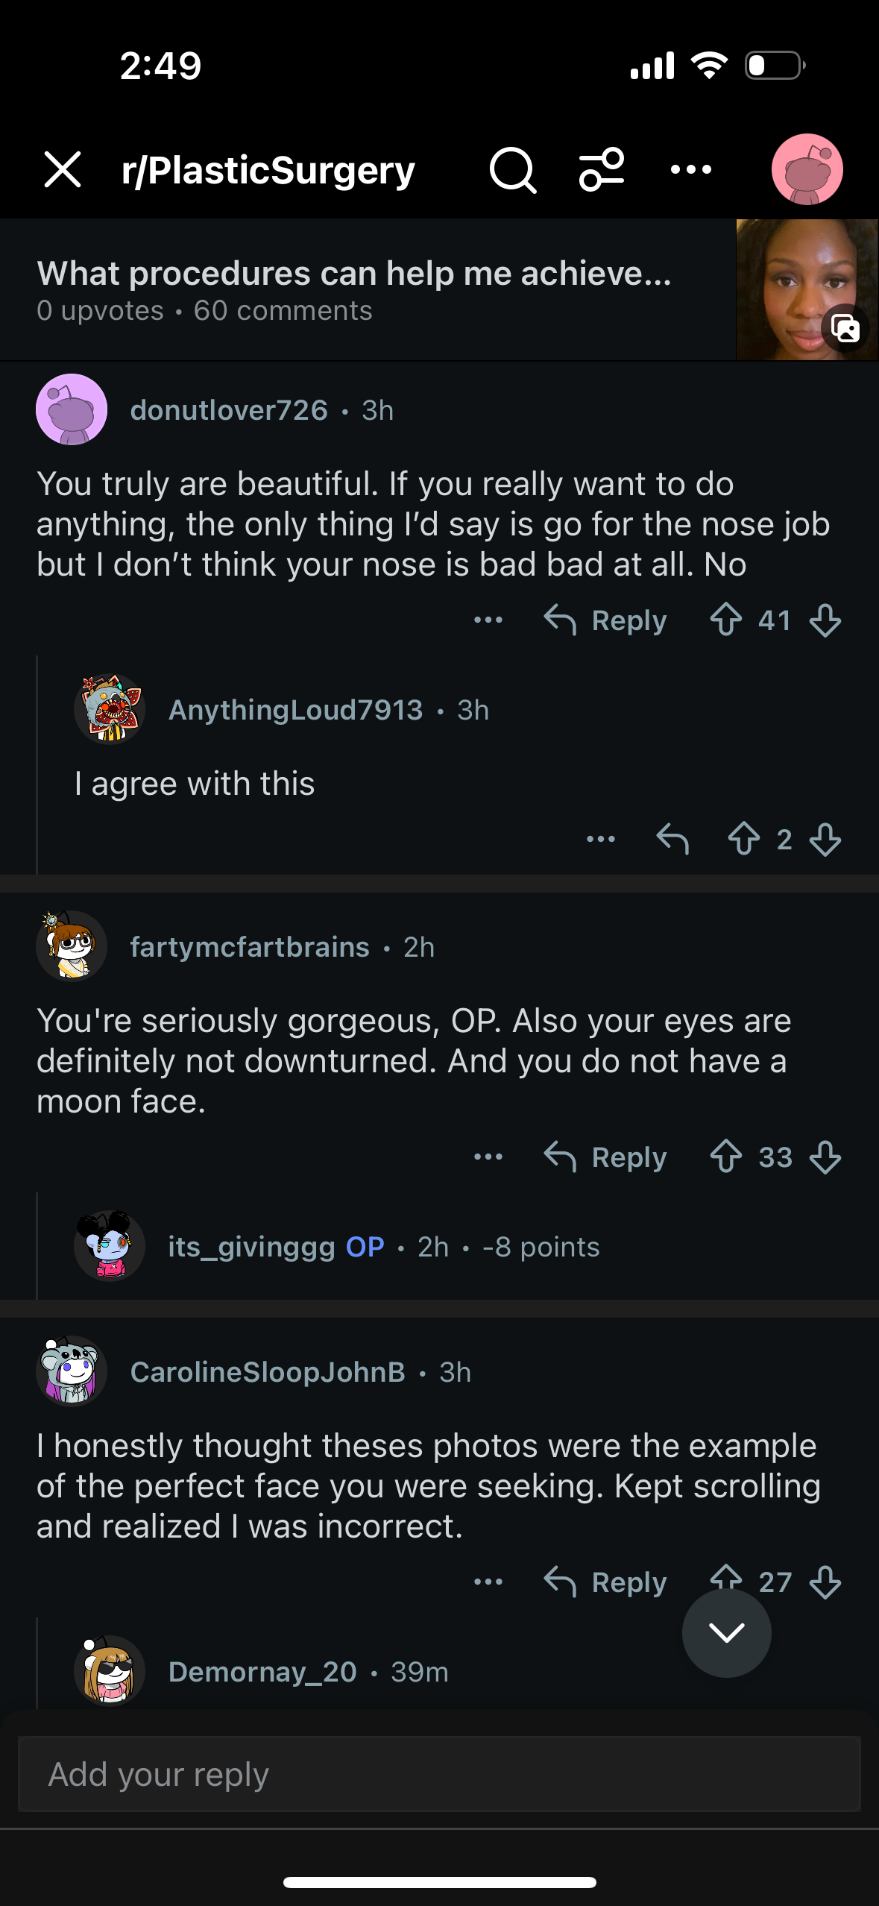Downvote CarolineSloopJohnB's comment
This screenshot has height=1906, width=879.
(825, 1581)
